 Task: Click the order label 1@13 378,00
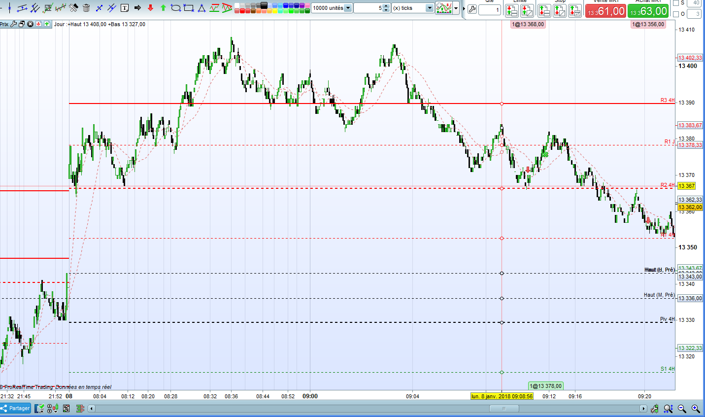[546, 386]
